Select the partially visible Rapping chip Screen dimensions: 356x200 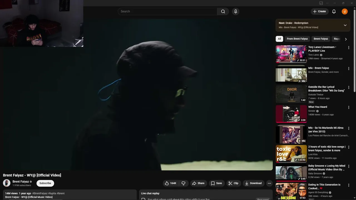(337, 39)
